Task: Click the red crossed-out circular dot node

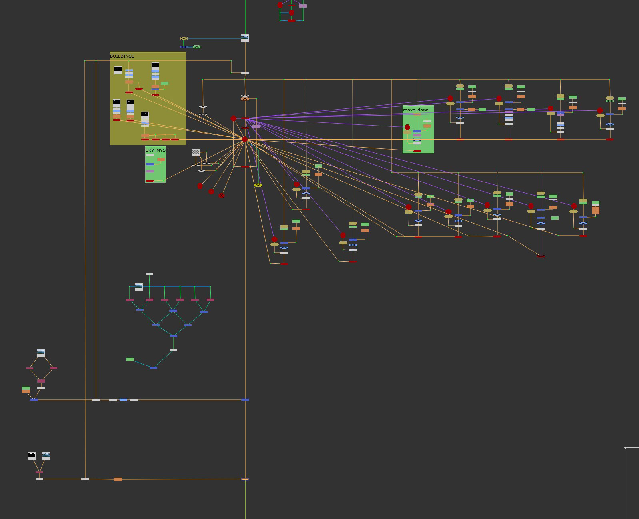Action: click(x=222, y=196)
